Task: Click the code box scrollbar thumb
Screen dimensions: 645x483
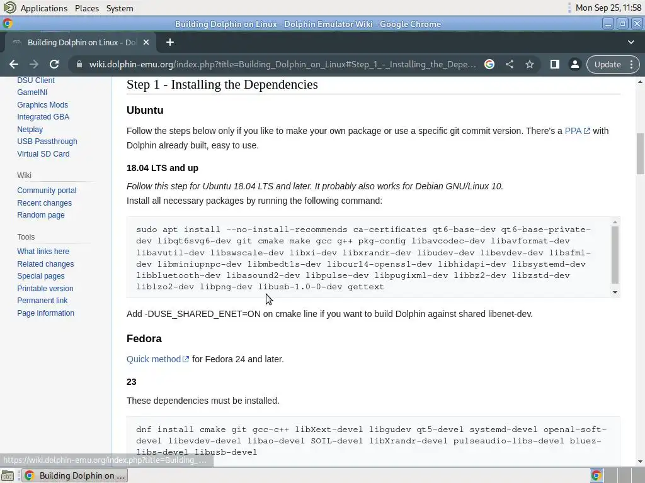Action: pyautogui.click(x=615, y=255)
